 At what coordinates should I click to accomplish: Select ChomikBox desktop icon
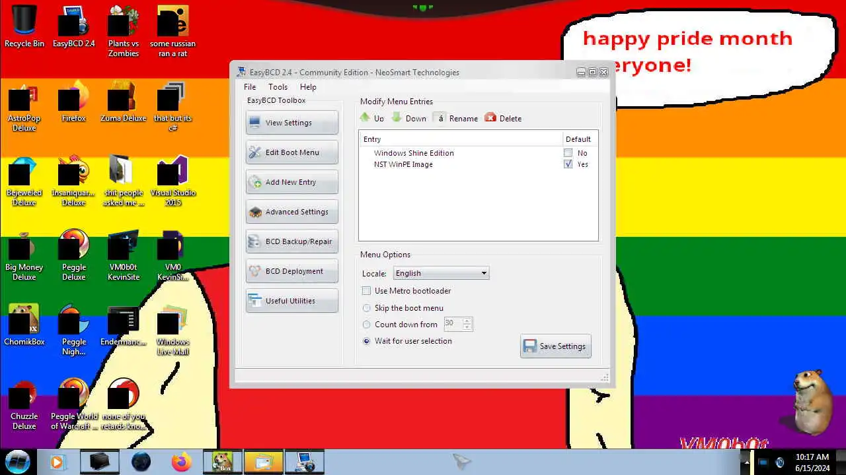coord(24,325)
